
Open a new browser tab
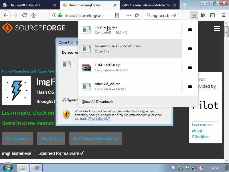coord(184,5)
